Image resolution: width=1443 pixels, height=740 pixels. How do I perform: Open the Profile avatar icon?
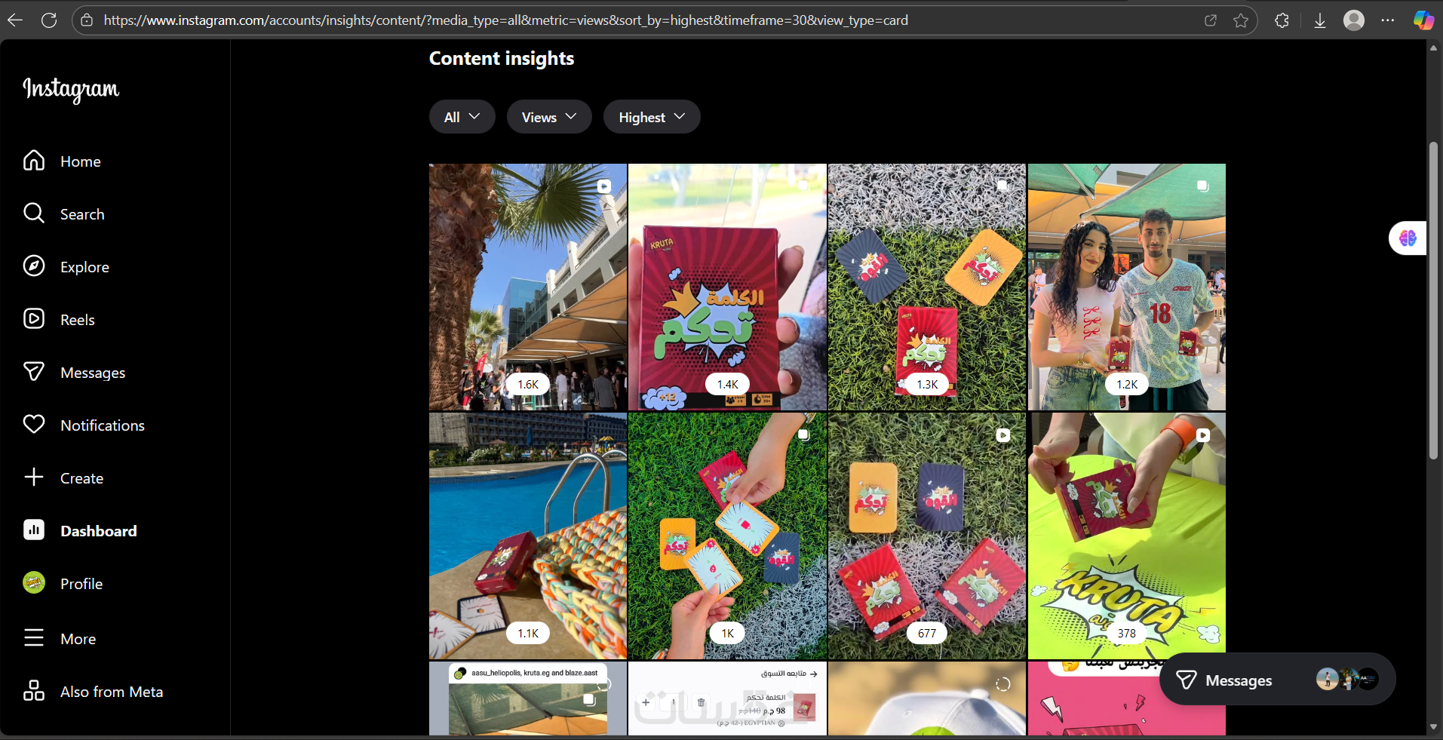pos(34,583)
